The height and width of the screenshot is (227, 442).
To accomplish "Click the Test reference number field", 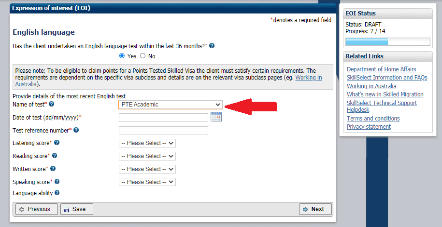I will coord(163,130).
